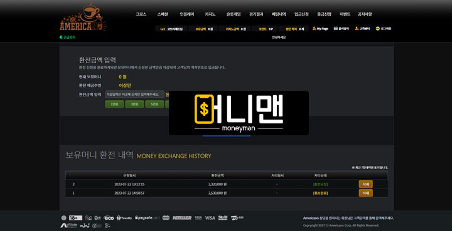Screen dimensions: 452x231
Task: Click the Skrill logo
Action: (x=223, y=218)
